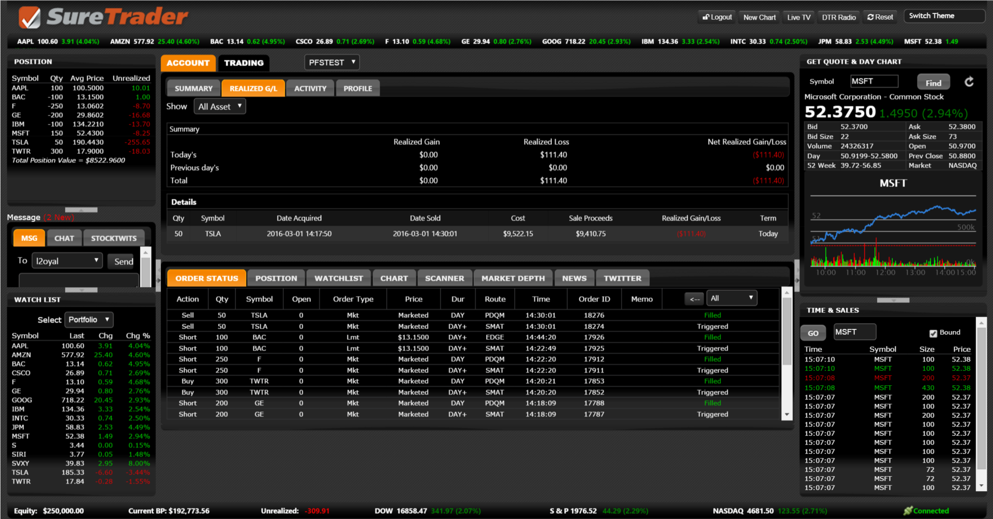Open the Portfolio watchlist dropdown

point(89,320)
